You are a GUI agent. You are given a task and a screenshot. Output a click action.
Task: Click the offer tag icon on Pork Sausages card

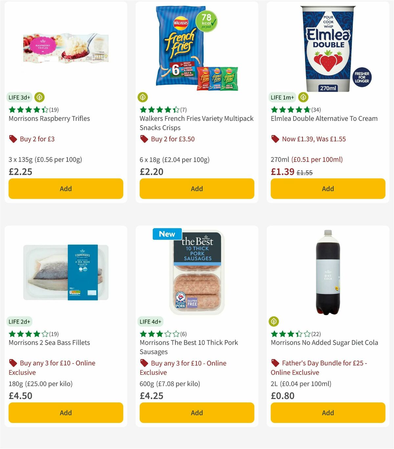tap(144, 363)
